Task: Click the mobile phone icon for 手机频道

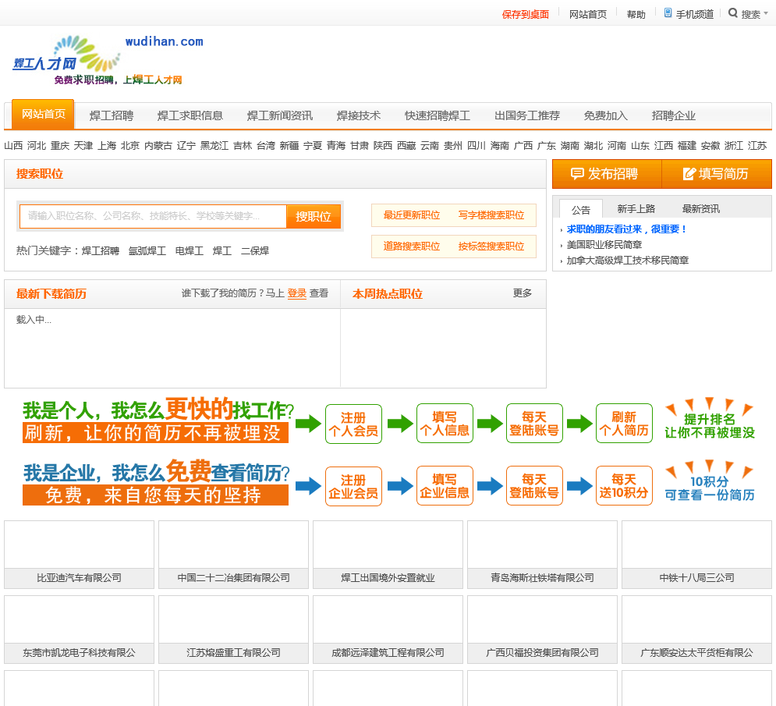Action: (668, 13)
